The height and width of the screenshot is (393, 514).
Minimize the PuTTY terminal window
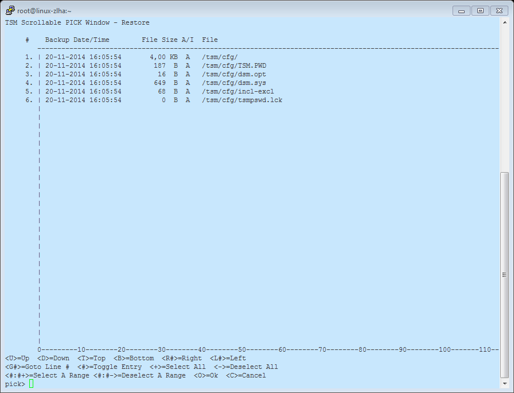pyautogui.click(x=461, y=11)
